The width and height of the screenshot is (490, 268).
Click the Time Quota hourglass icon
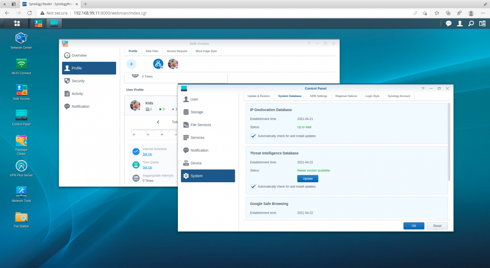pyautogui.click(x=136, y=165)
